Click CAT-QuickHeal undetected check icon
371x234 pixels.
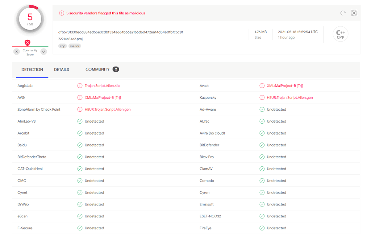80,169
